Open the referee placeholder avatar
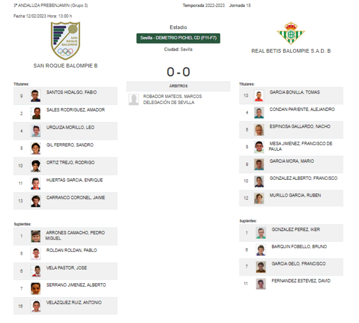Viewport: 359px width, 323px height. pos(134,100)
